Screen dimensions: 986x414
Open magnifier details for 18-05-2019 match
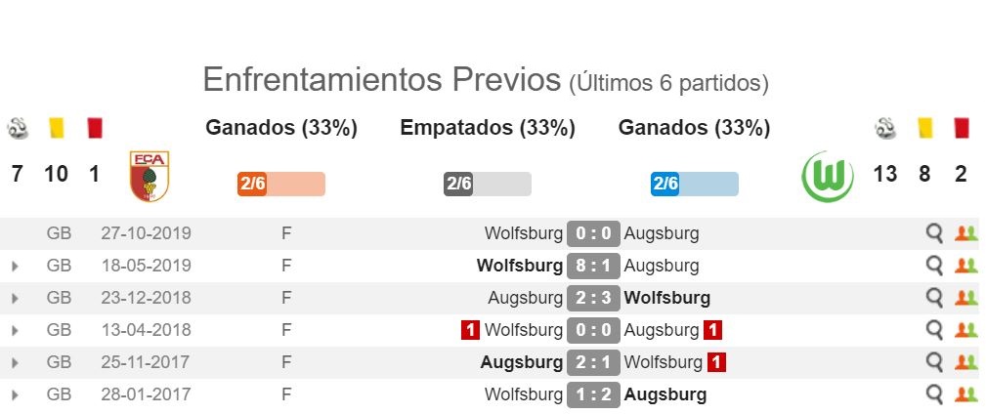pyautogui.click(x=934, y=266)
